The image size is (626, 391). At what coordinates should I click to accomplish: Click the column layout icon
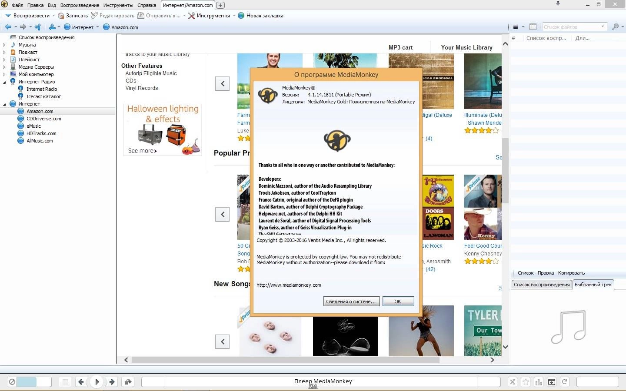[533, 27]
